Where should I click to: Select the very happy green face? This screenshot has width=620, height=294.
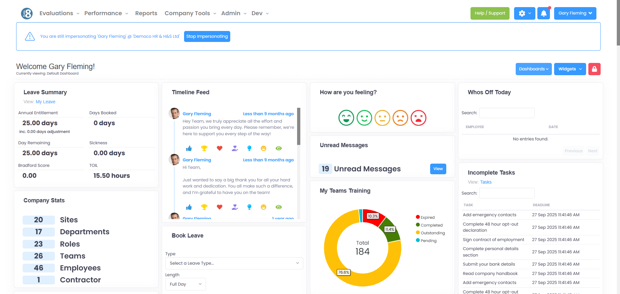(x=346, y=118)
